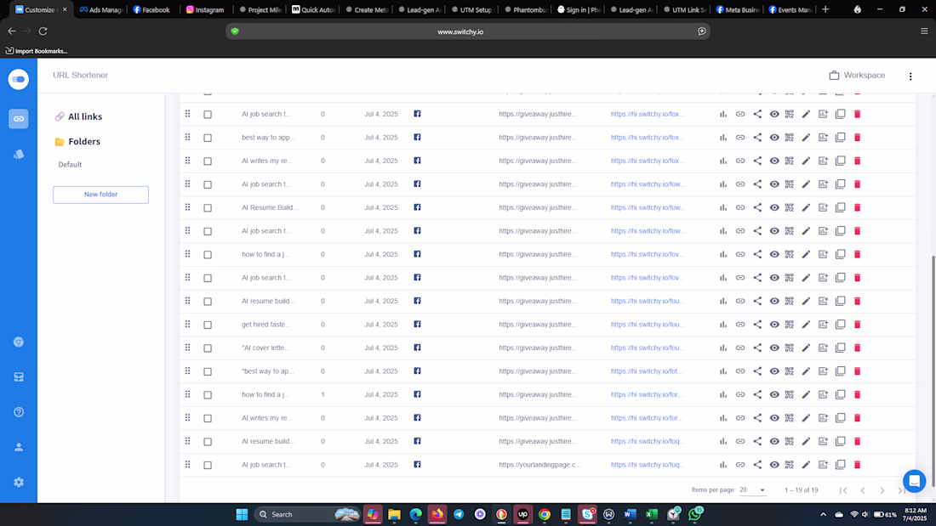The image size is (936, 526).
Task: Open the QR code for "best way to app..." link
Action: [x=789, y=137]
